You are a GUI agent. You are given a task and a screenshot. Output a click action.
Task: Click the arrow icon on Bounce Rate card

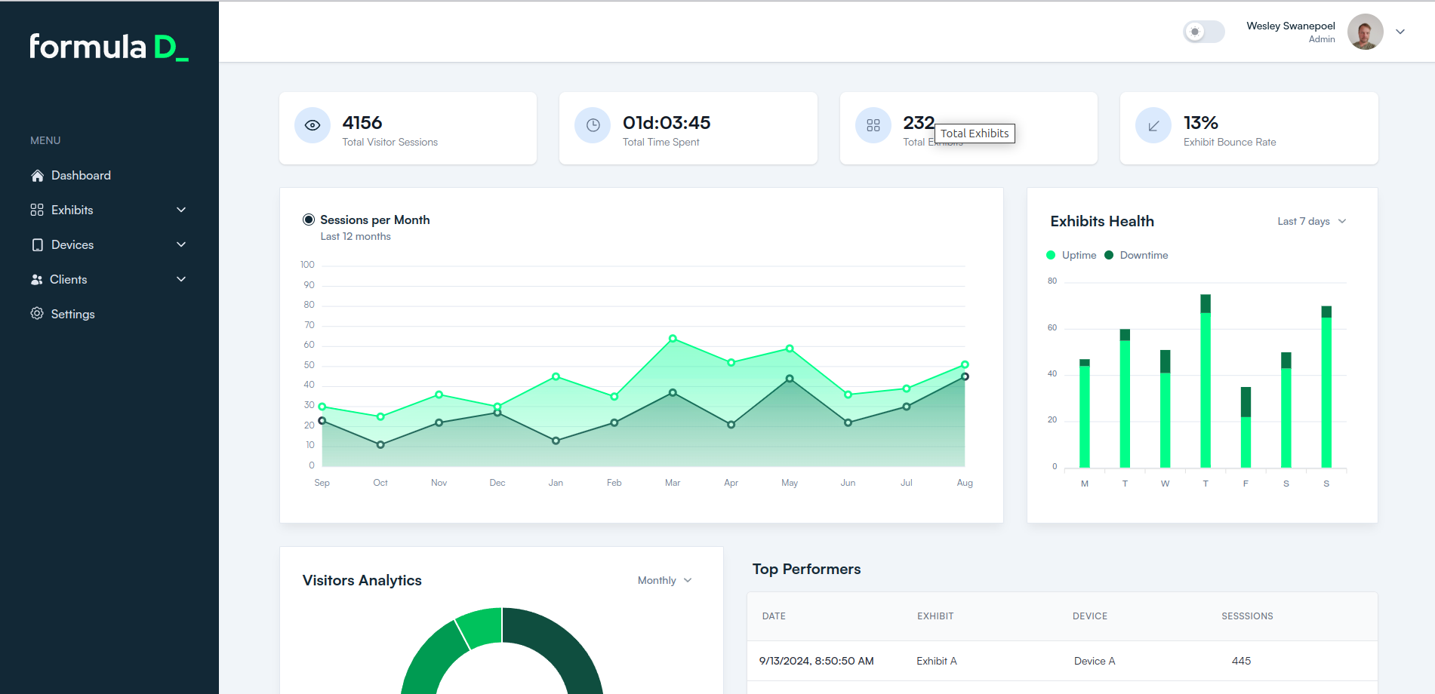[1153, 125]
